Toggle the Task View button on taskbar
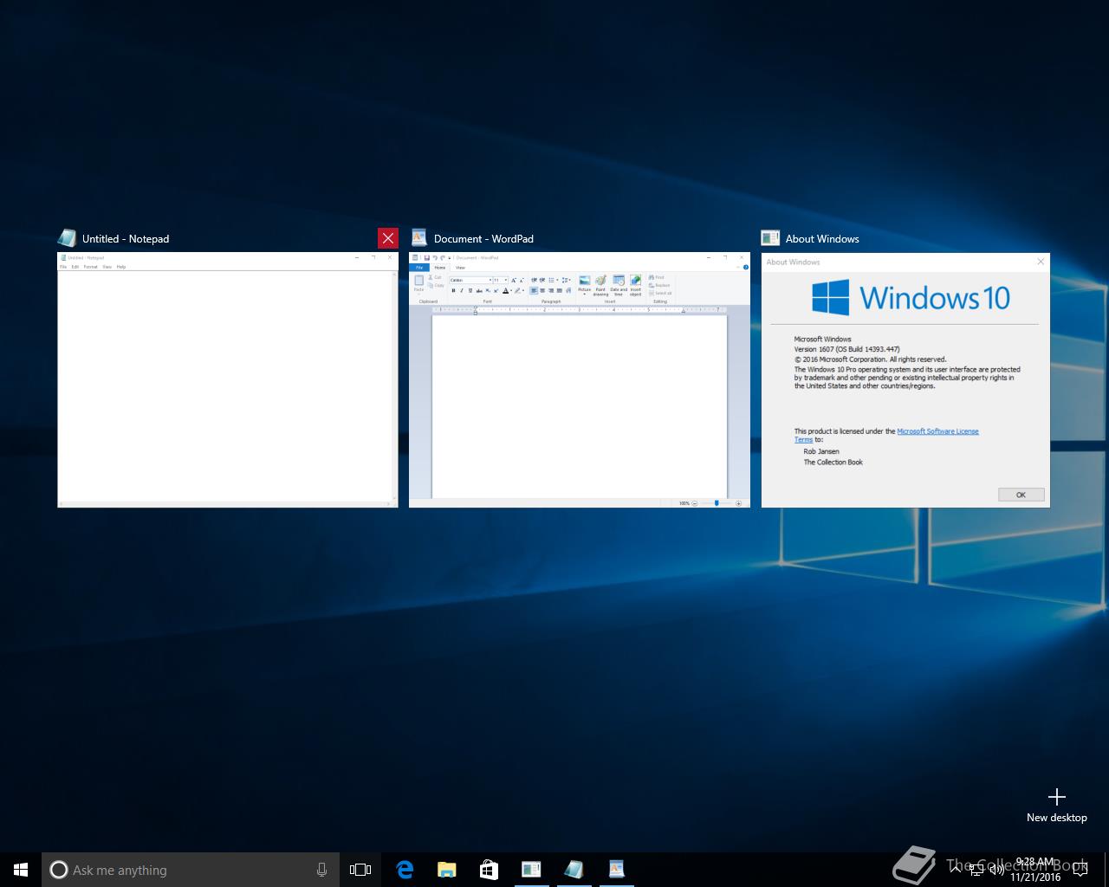1109x887 pixels. pos(360,870)
